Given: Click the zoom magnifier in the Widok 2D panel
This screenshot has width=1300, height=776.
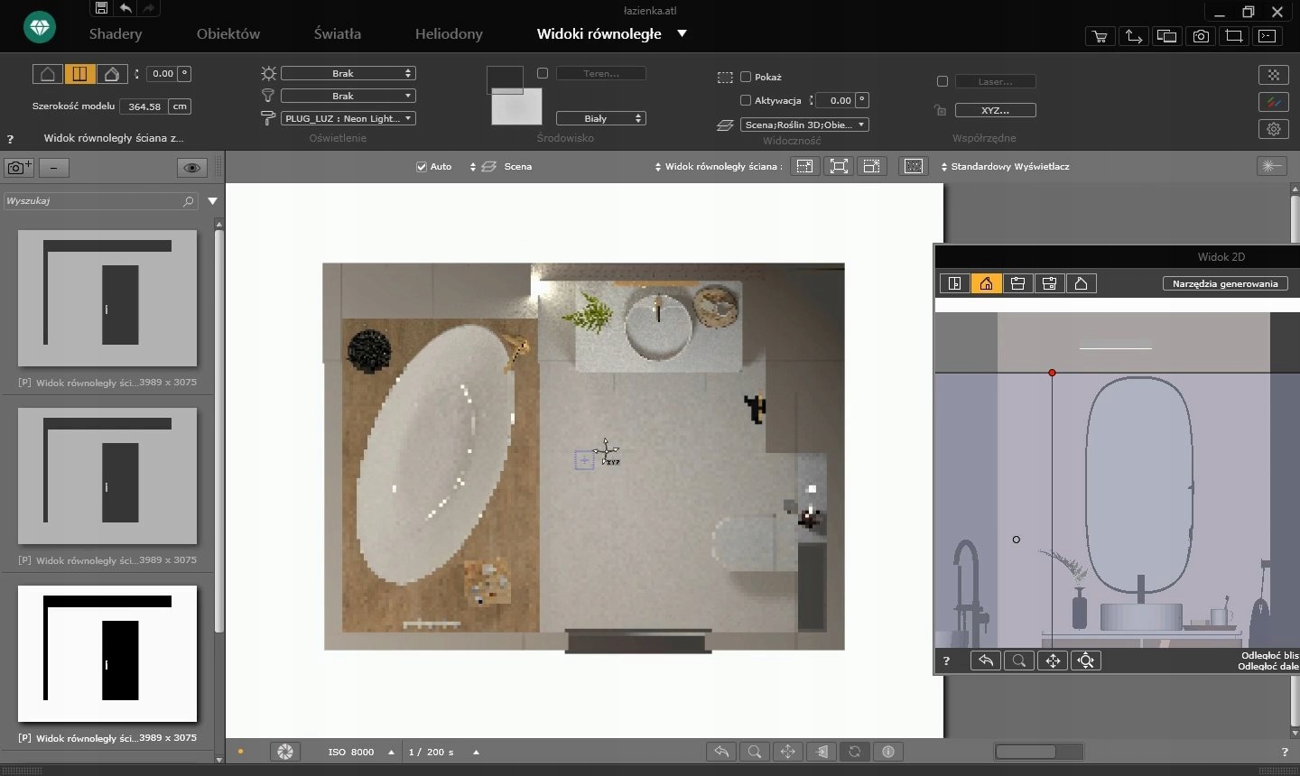Looking at the screenshot, I should (1019, 661).
